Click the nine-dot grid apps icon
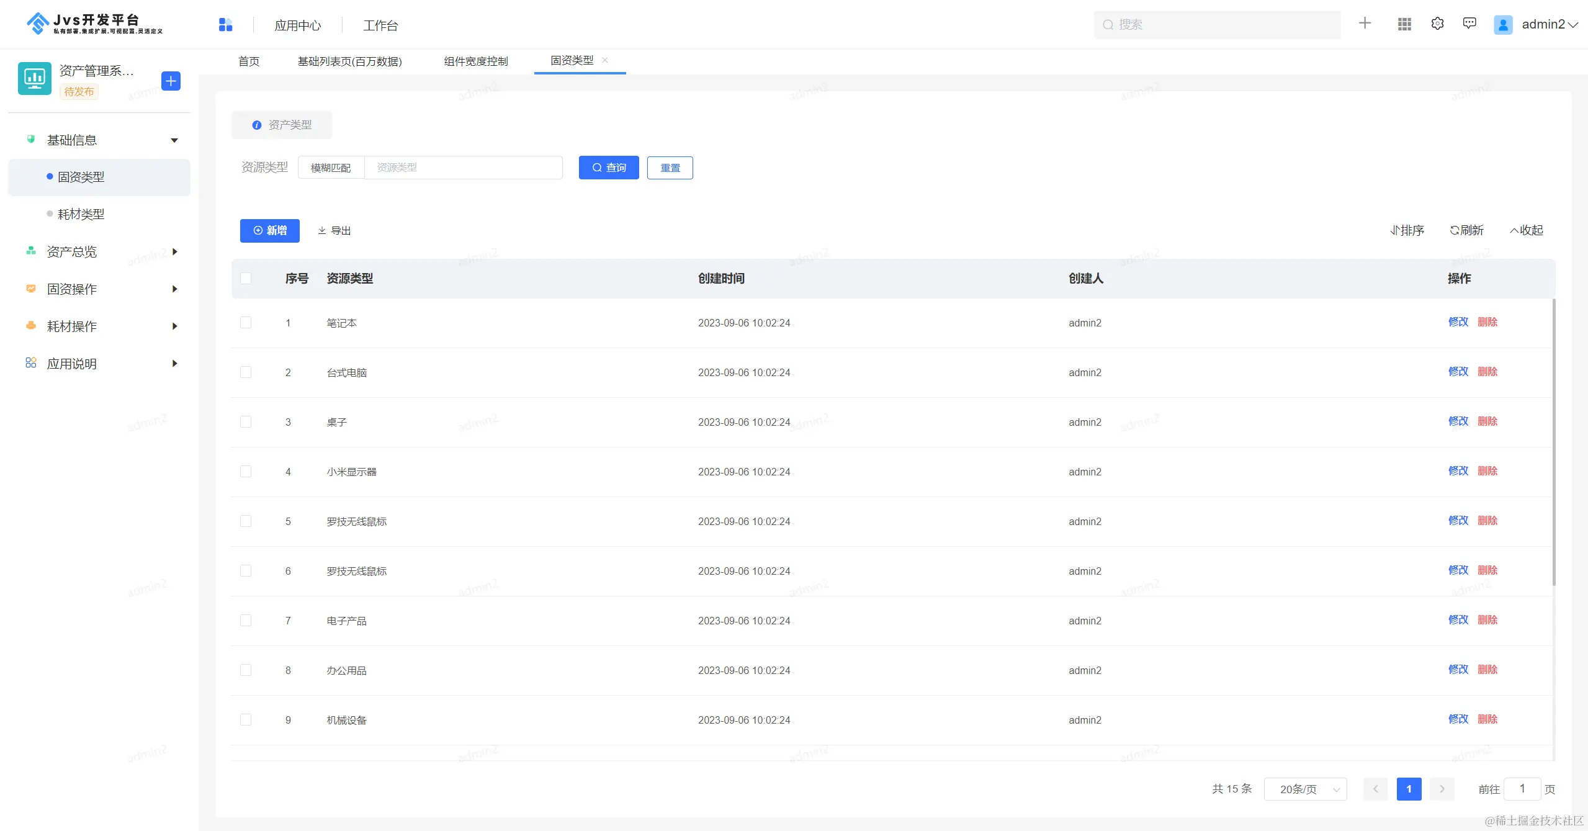 pyautogui.click(x=1404, y=24)
